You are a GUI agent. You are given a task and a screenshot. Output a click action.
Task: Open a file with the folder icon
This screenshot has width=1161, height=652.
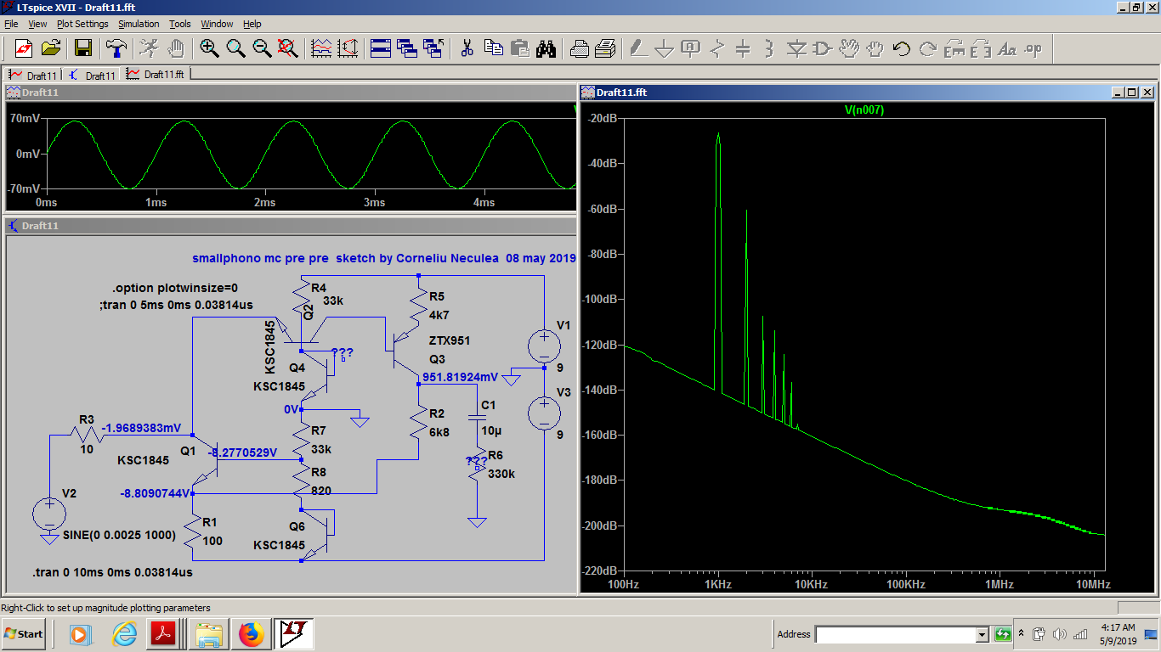click(x=51, y=48)
